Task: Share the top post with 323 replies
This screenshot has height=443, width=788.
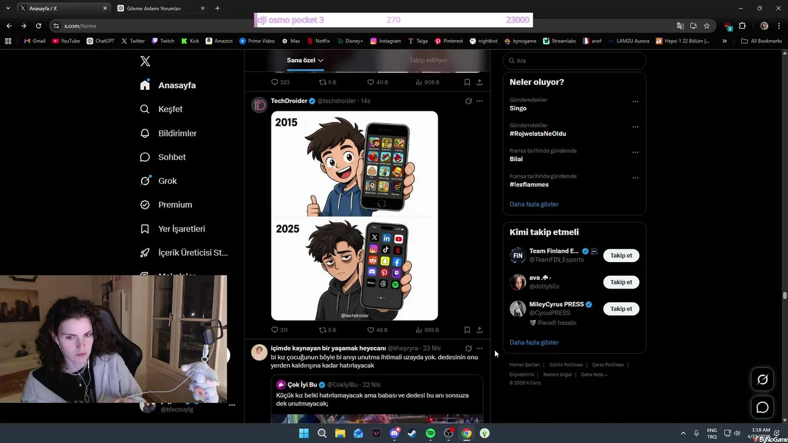Action: [480, 82]
